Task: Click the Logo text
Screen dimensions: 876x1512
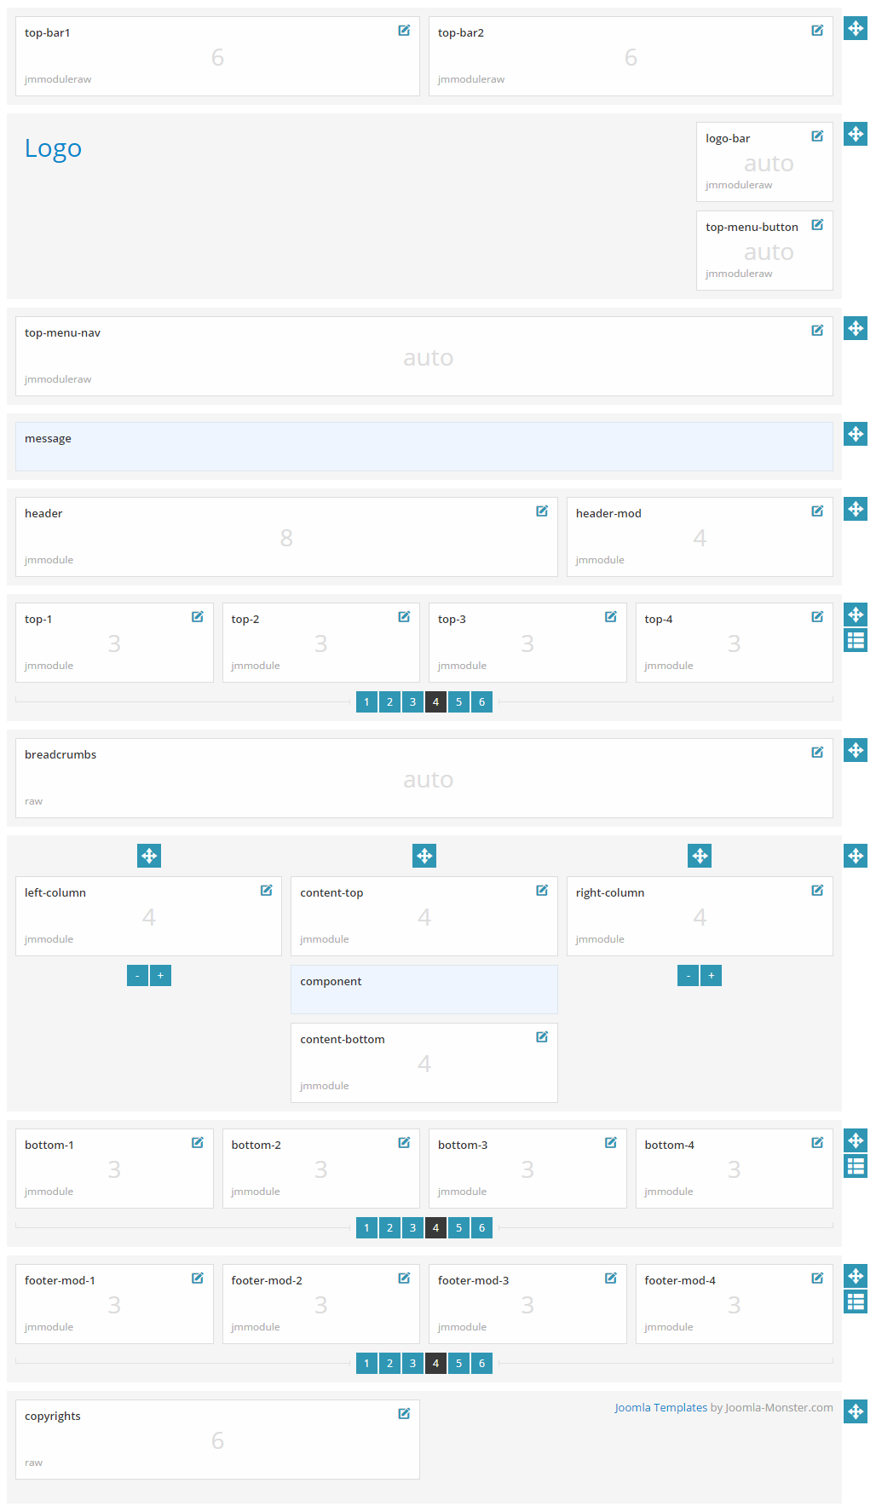Action: pos(53,148)
